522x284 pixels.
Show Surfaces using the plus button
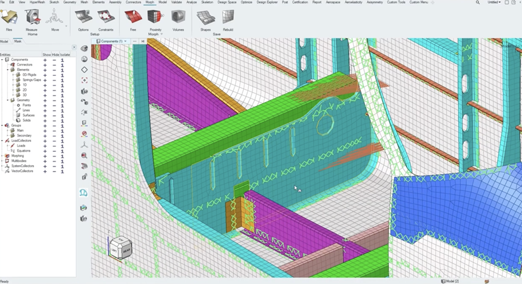coord(45,115)
